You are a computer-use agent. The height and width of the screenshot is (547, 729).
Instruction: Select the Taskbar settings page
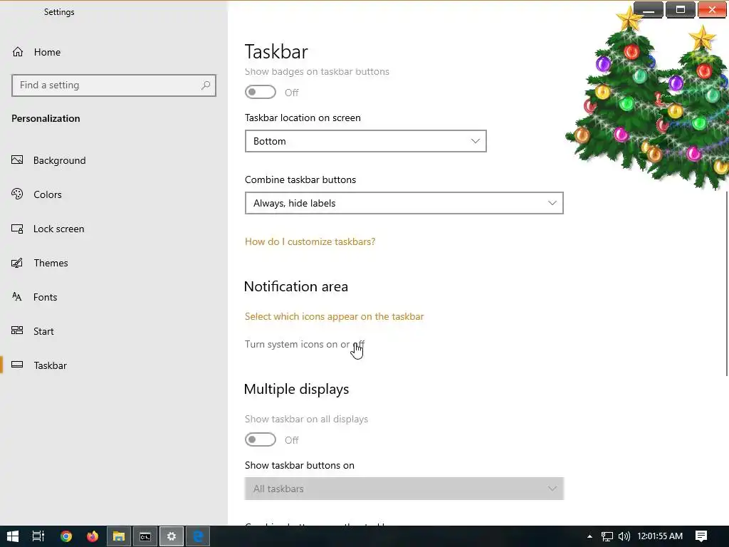click(51, 365)
